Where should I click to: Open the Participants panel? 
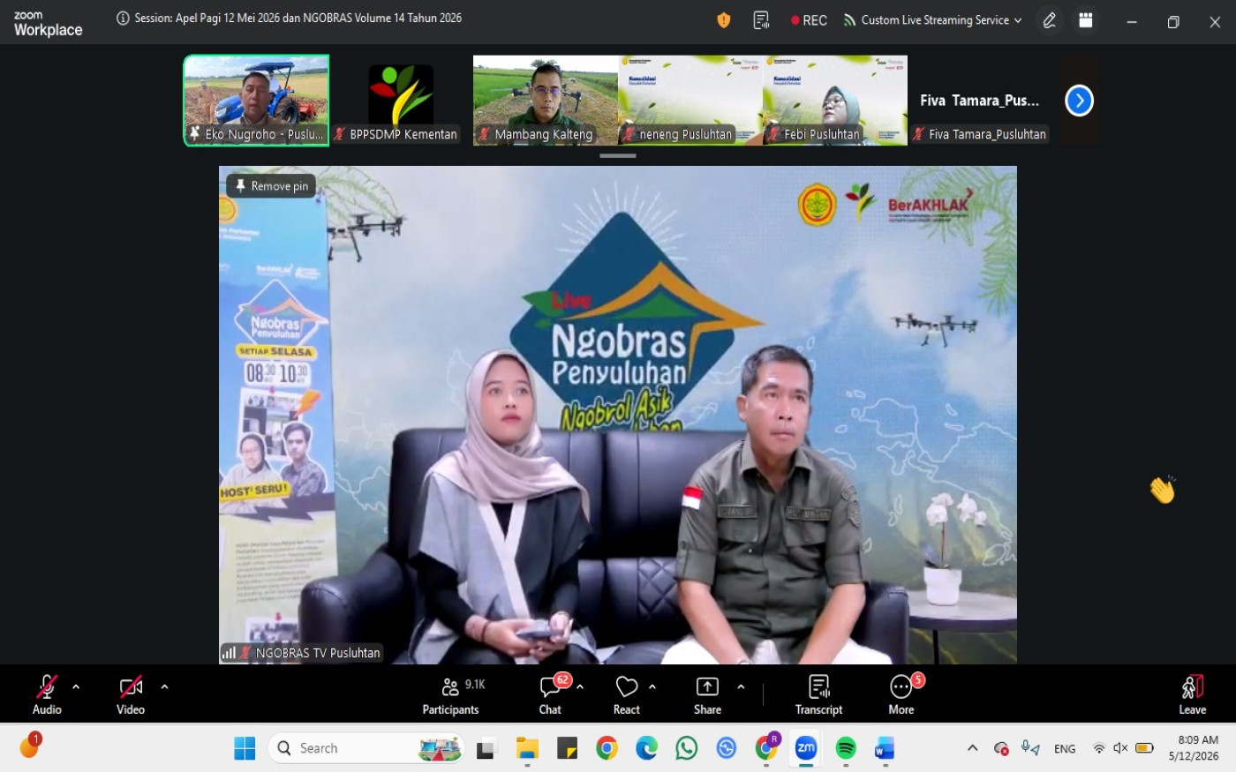coord(451,695)
